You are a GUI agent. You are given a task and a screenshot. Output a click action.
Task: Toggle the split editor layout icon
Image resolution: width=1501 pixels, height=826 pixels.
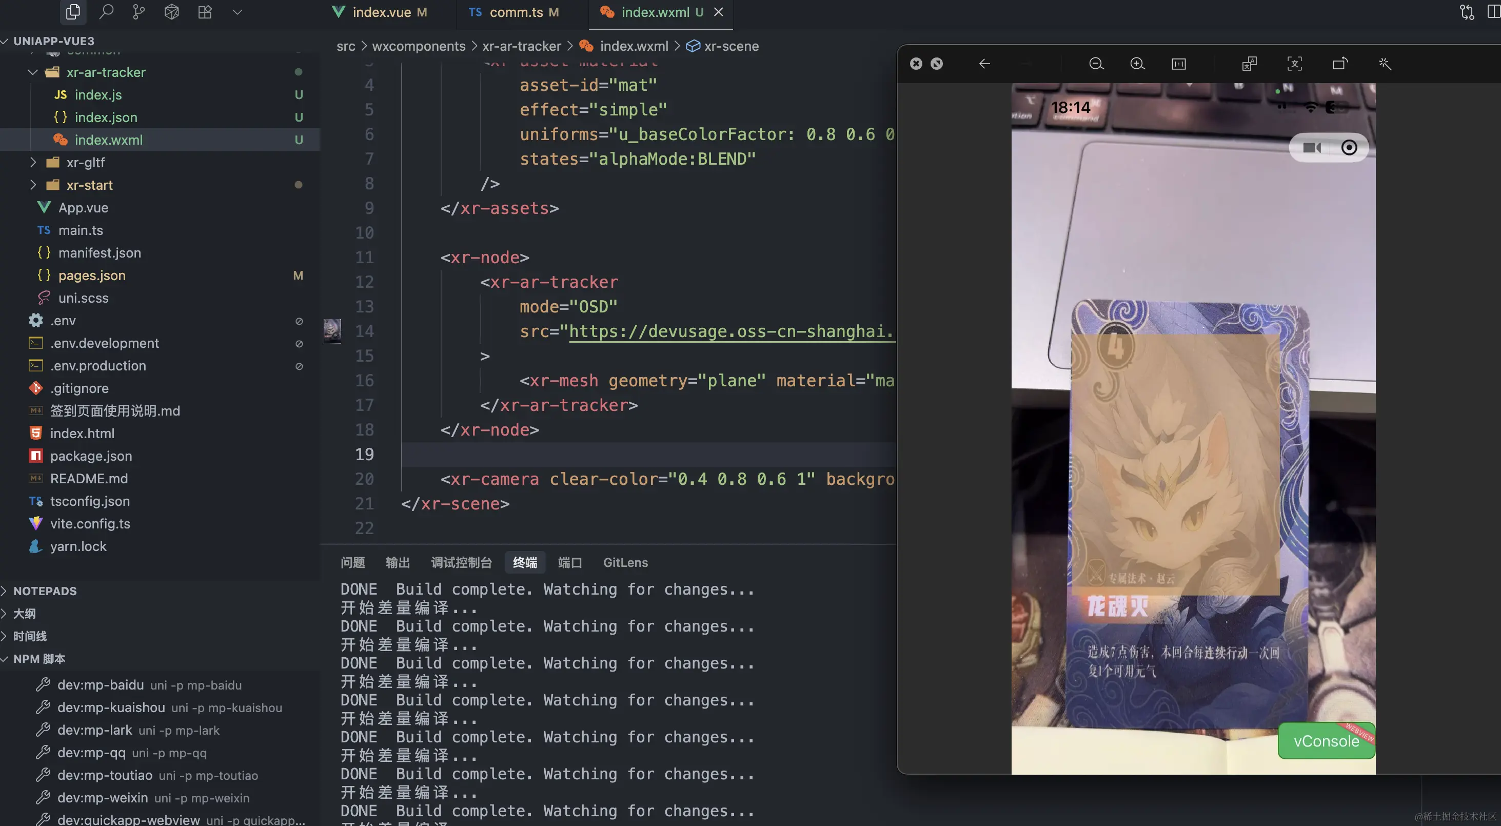pos(1493,12)
